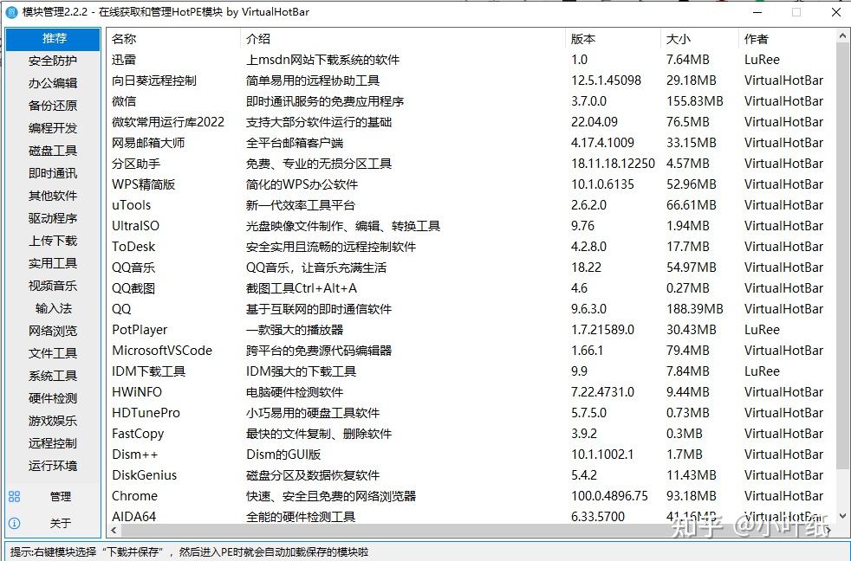
Task: Click the info icon next to 关于
Action: pos(14,523)
